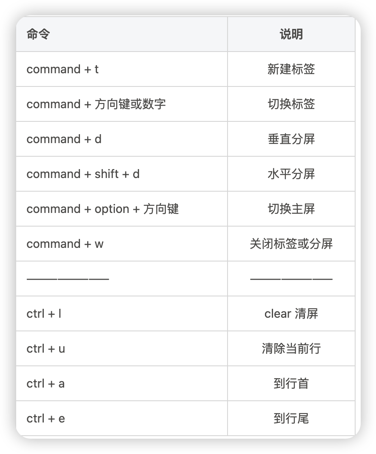Click the 到行尾 description cell

pyautogui.click(x=291, y=418)
